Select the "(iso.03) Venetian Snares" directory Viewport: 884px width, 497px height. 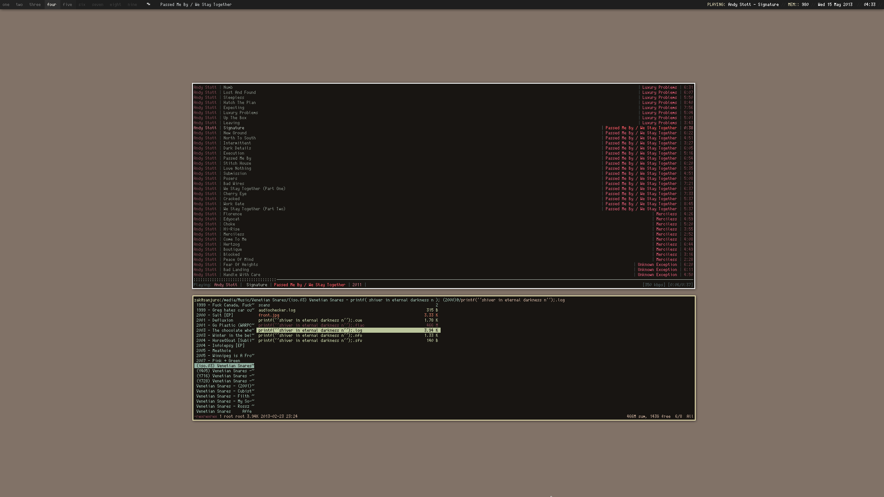tap(225, 365)
